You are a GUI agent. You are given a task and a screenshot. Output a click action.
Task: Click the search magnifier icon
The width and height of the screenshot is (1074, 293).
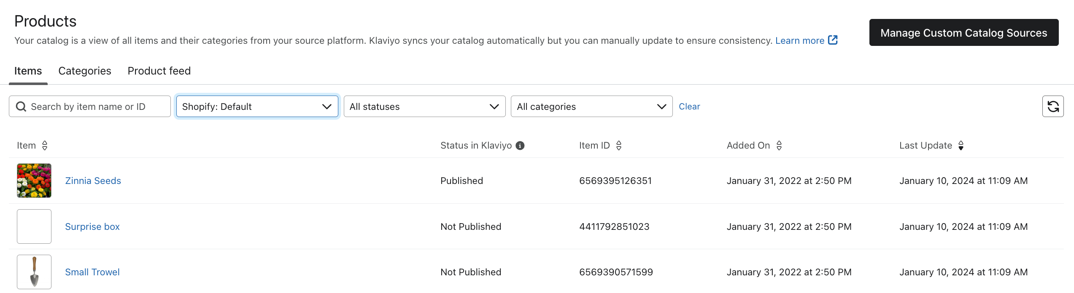click(x=21, y=107)
